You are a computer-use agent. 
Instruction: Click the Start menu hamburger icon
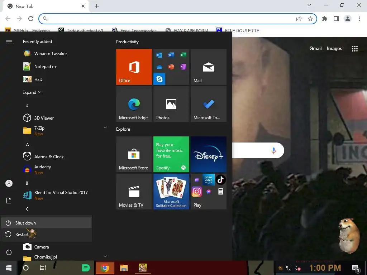pyautogui.click(x=9, y=42)
